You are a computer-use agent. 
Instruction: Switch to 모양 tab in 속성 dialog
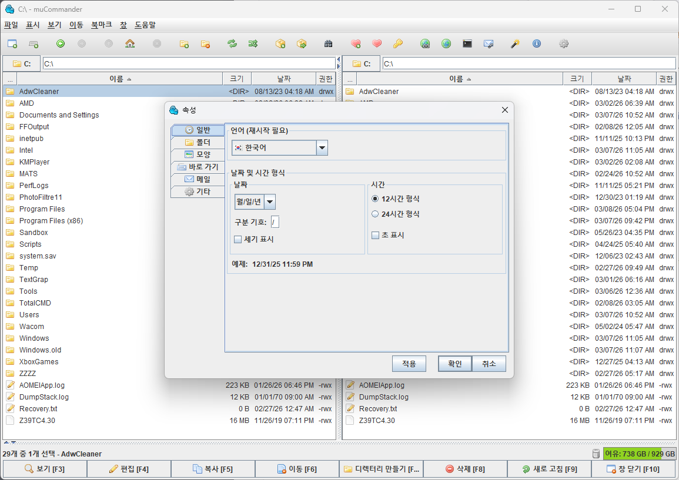click(198, 155)
